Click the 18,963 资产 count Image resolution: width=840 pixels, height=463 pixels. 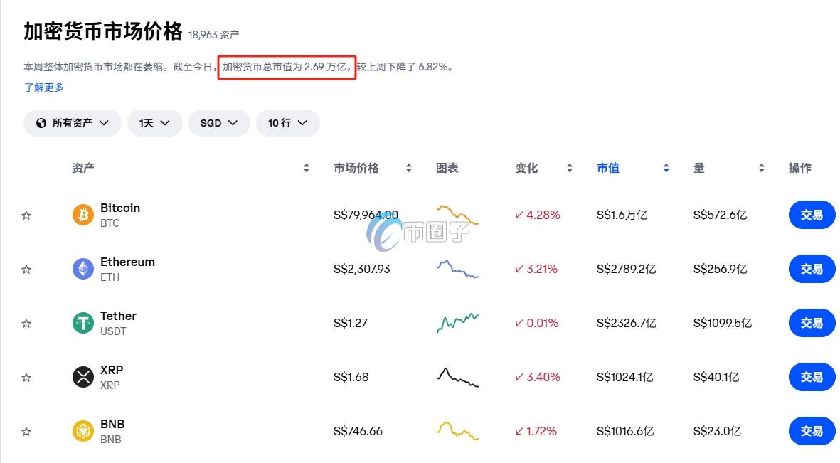click(214, 35)
